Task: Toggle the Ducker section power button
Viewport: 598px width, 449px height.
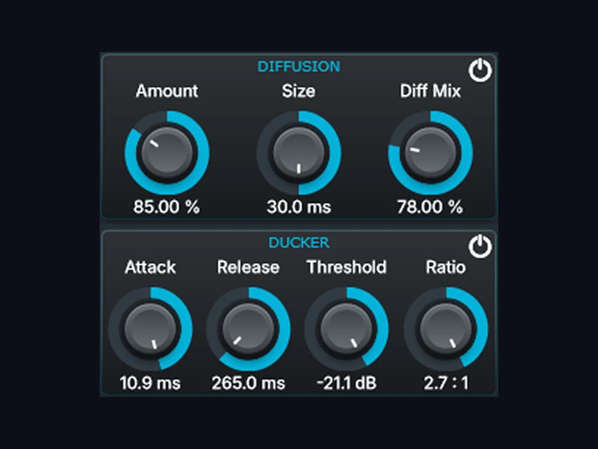Action: point(480,247)
